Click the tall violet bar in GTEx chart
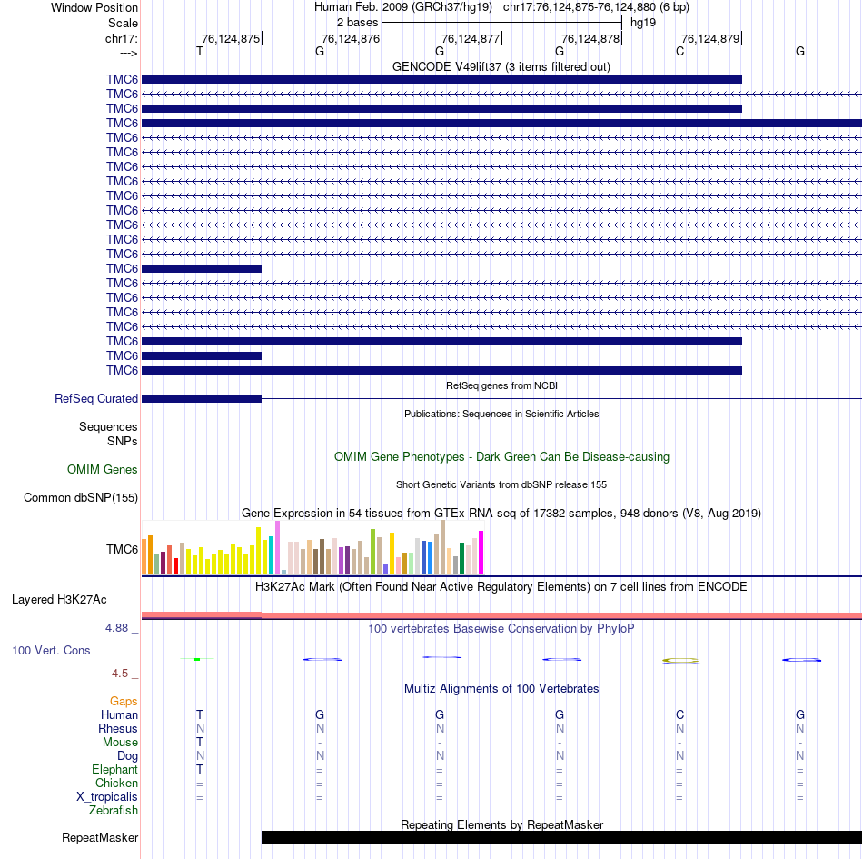Image resolution: width=863 pixels, height=859 pixels. pos(277,548)
